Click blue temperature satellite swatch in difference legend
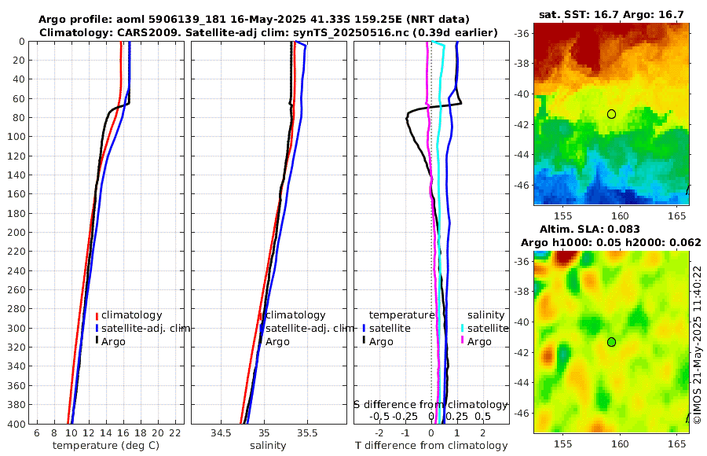This screenshot has width=707, height=456. [x=364, y=329]
